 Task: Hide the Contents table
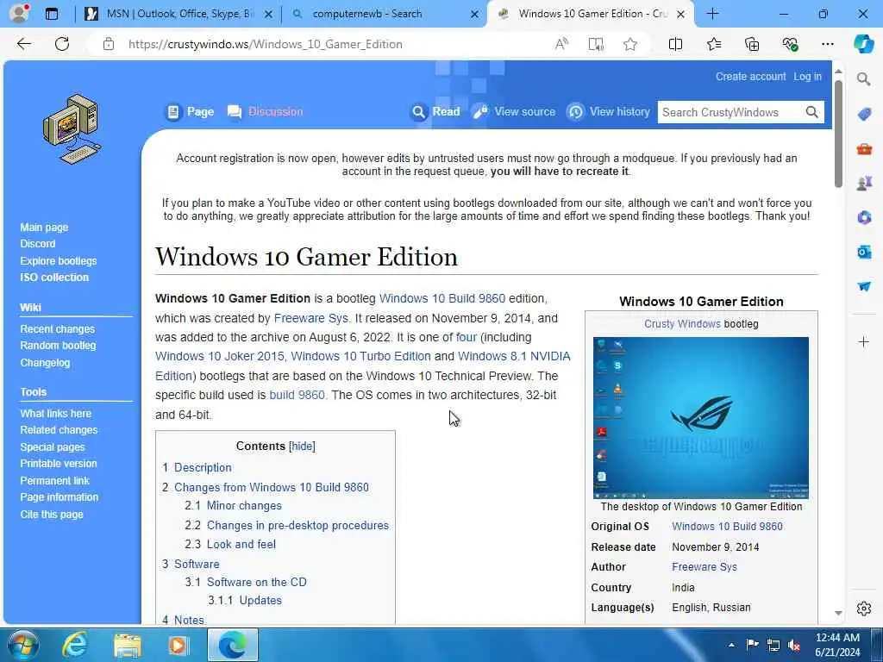pos(302,447)
